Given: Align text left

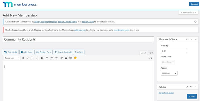Looking at the screenshot, I should click(47, 58).
